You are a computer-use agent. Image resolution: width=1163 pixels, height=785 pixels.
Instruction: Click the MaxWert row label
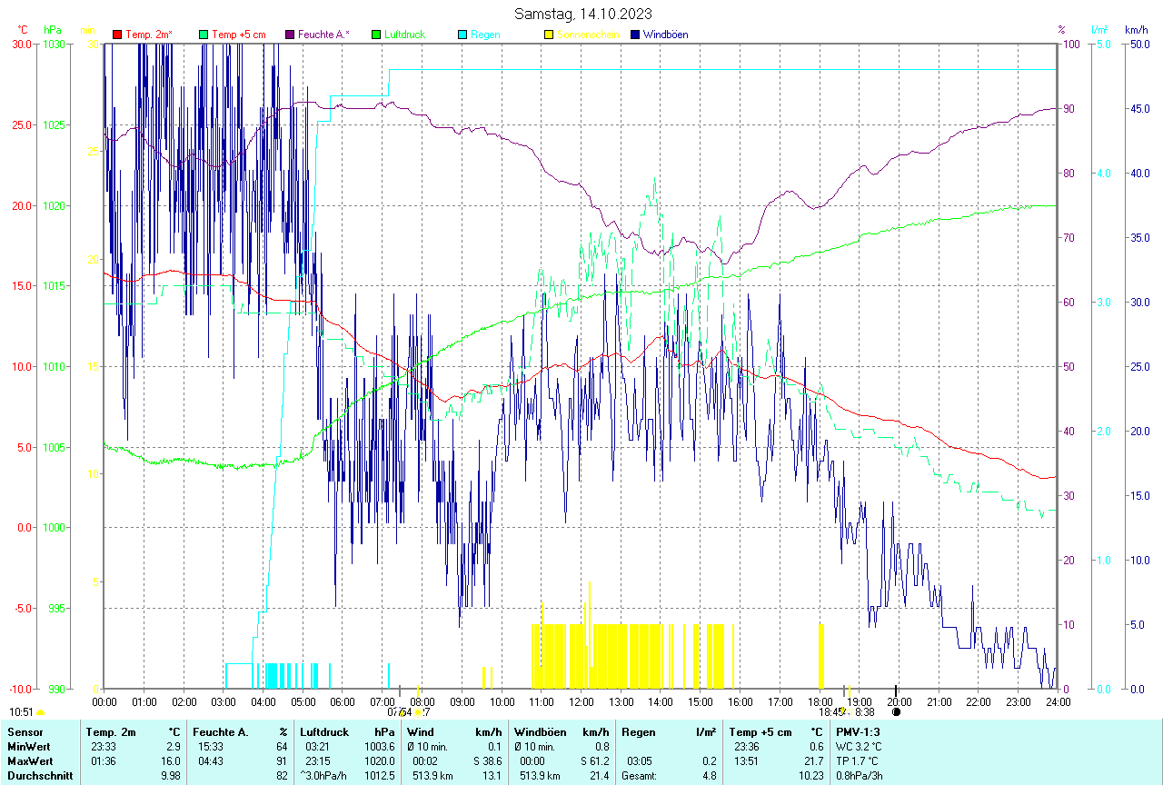[x=30, y=760]
